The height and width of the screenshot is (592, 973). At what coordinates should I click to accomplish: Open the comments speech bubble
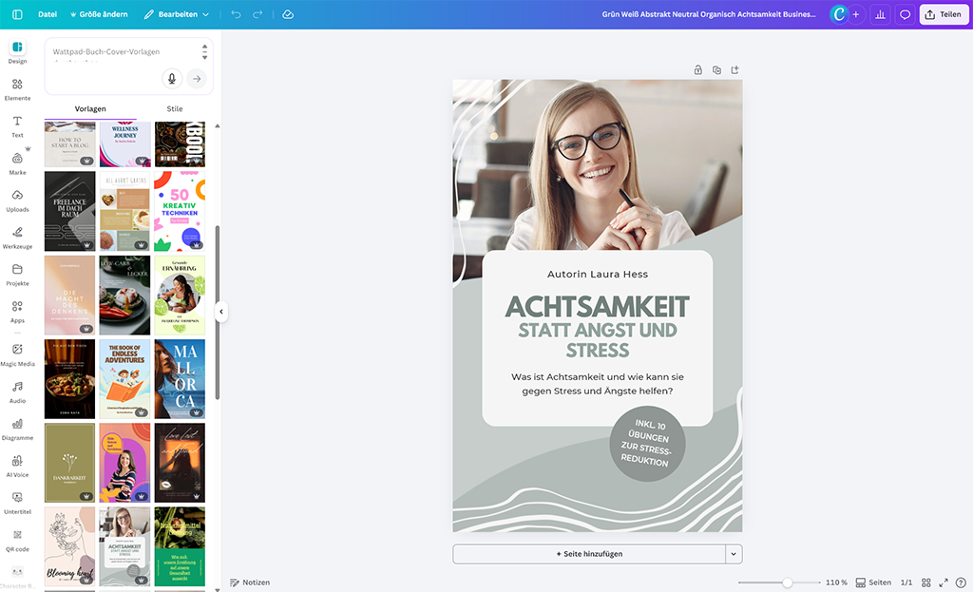pos(905,14)
